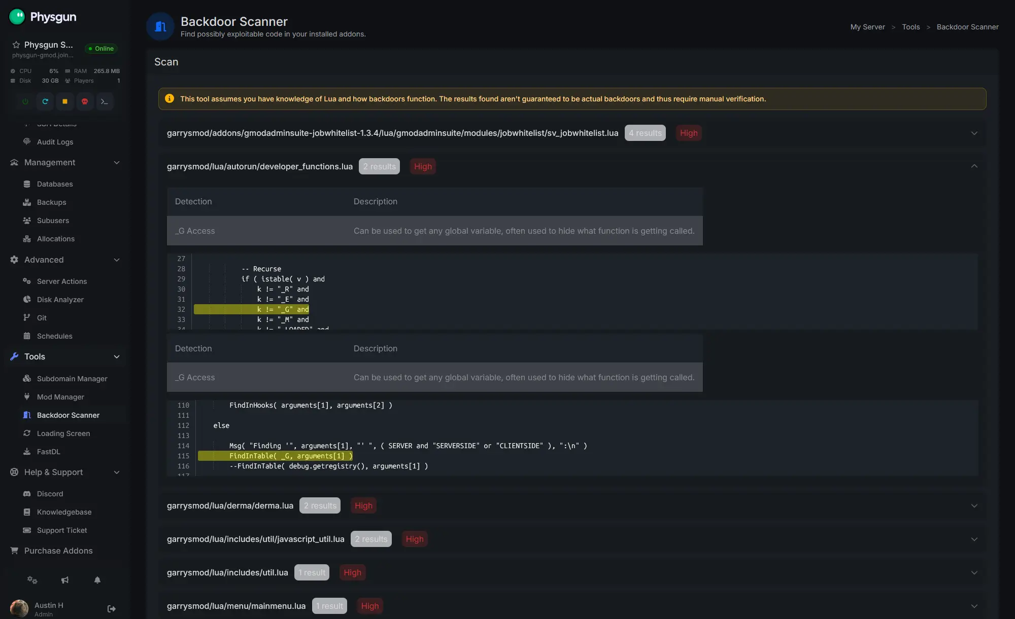Go to Backups page

51,202
